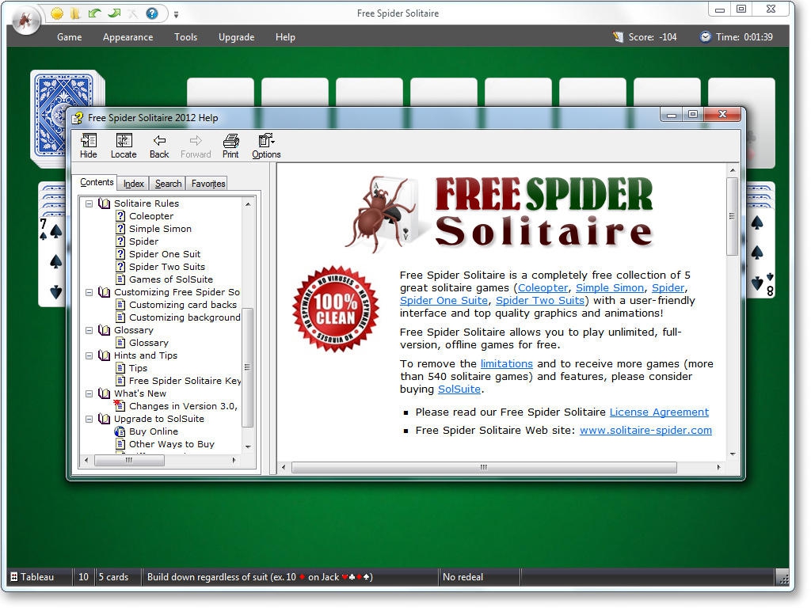Click the limitations hyperlink
Image resolution: width=811 pixels, height=608 pixels.
(506, 364)
